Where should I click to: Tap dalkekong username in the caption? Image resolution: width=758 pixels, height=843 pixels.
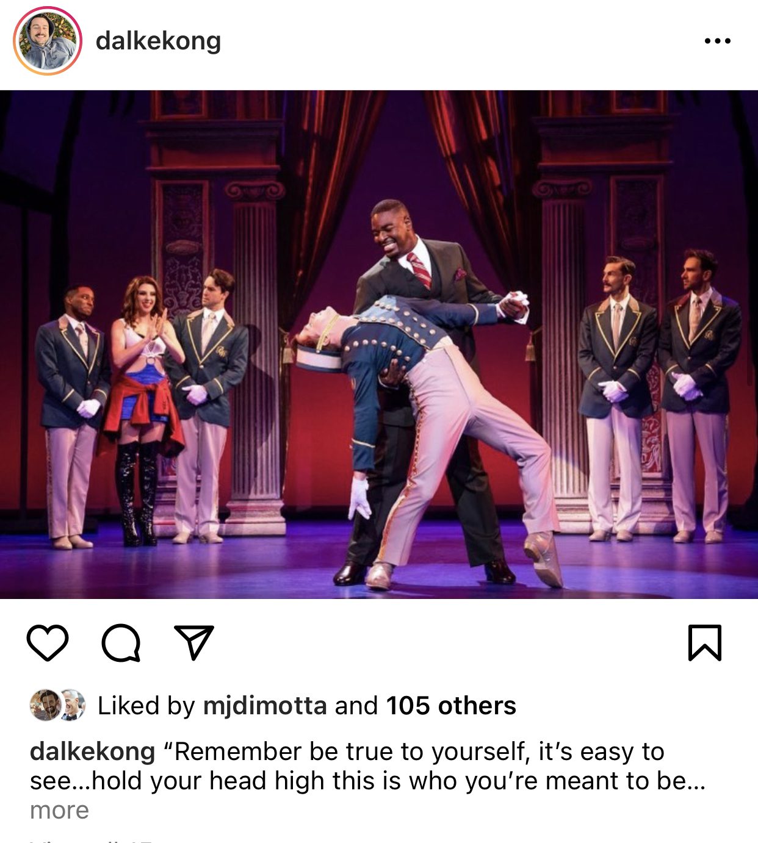(x=93, y=752)
